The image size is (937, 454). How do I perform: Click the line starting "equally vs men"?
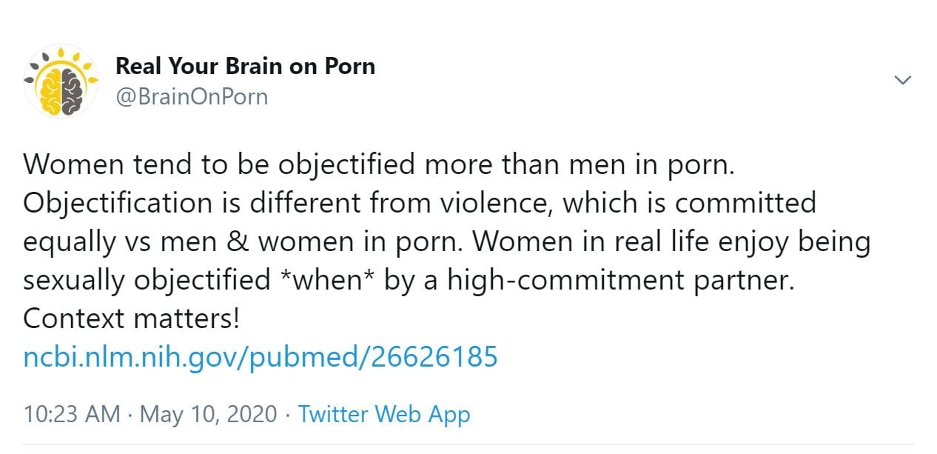tap(446, 241)
